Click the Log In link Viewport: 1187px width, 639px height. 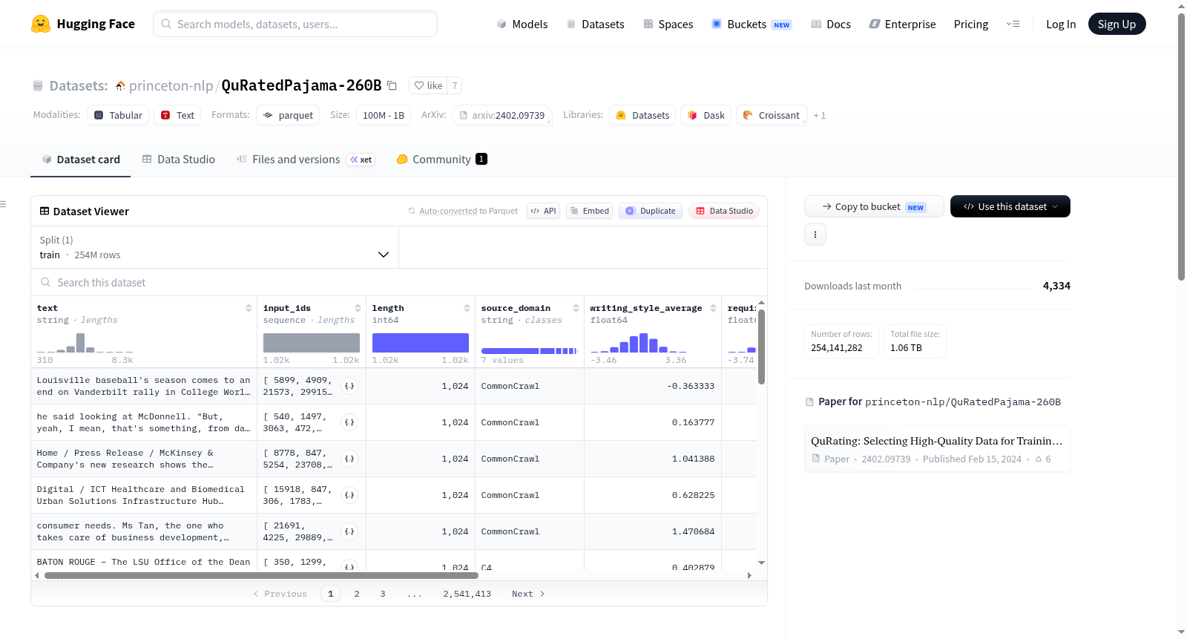(x=1061, y=24)
